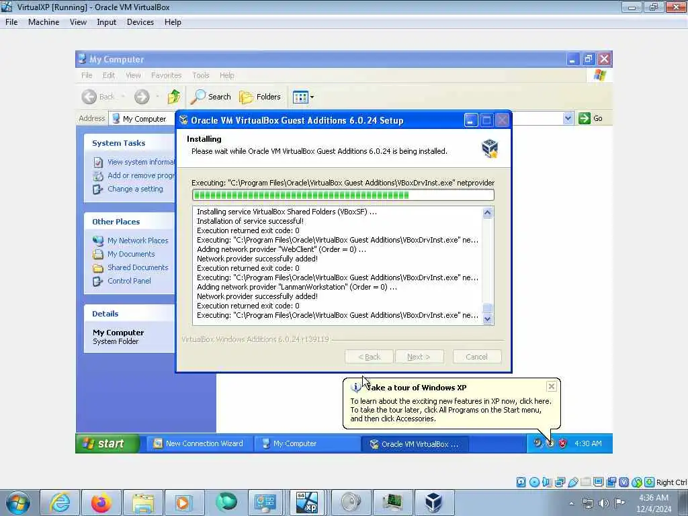Open Windows Media Player from host taskbar
Image resolution: width=688 pixels, height=516 pixels.
click(184, 503)
